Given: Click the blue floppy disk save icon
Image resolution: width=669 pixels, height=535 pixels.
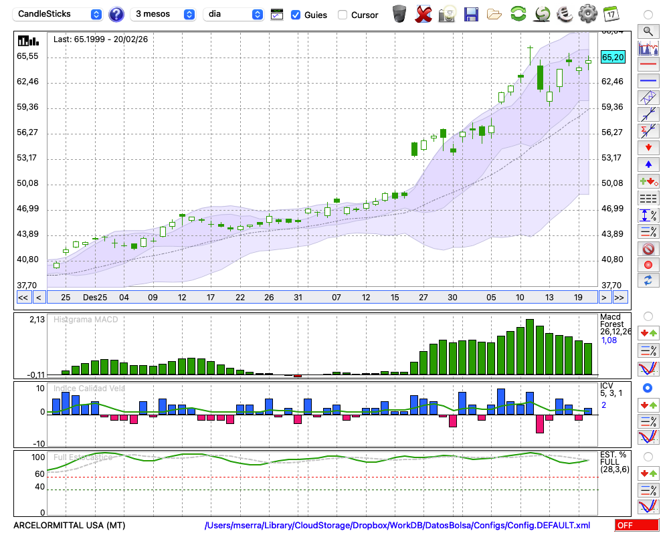Looking at the screenshot, I should coord(471,14).
